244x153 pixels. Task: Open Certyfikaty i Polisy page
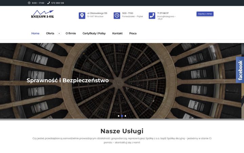(94, 33)
